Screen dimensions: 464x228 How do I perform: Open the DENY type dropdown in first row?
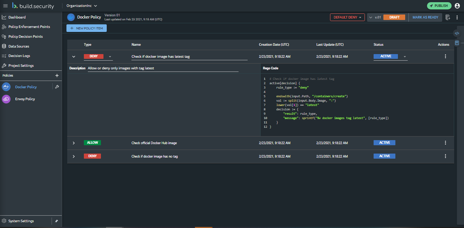point(110,57)
